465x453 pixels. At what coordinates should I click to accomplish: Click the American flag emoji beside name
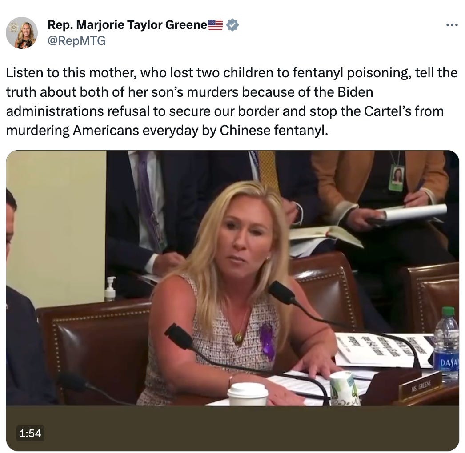point(215,25)
